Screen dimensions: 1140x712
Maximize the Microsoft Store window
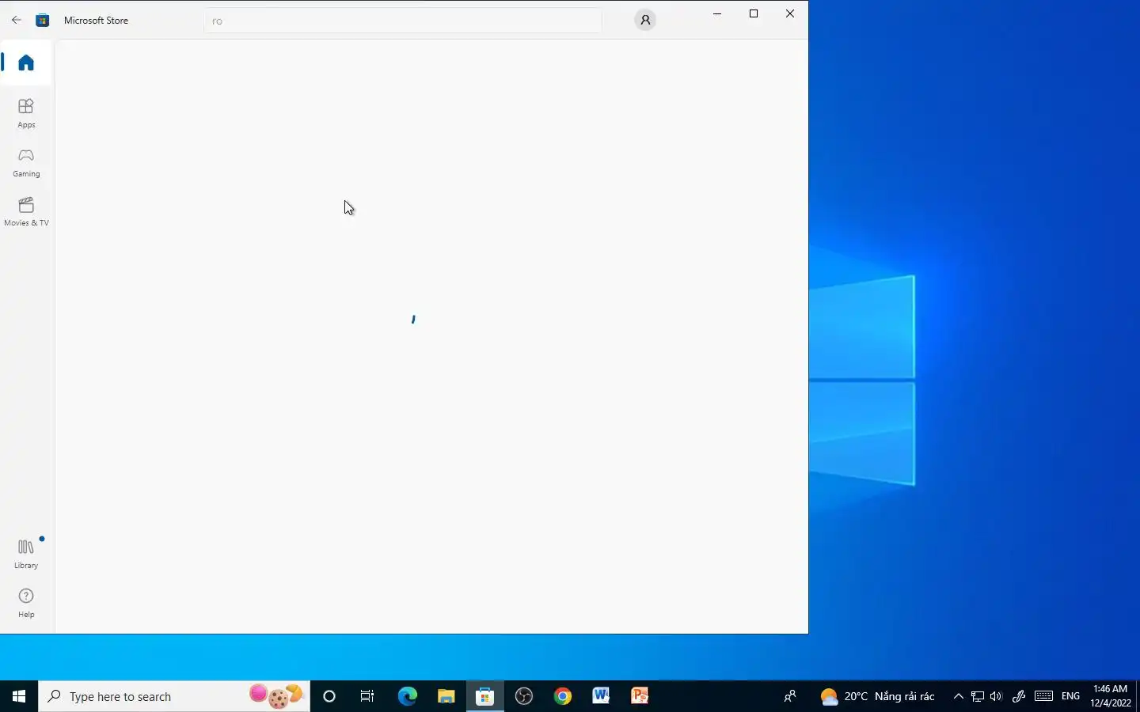[x=754, y=13]
